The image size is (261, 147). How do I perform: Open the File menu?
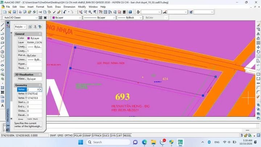point(8,7)
